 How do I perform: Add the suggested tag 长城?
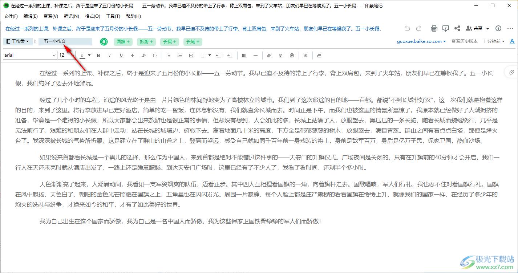click(x=193, y=42)
